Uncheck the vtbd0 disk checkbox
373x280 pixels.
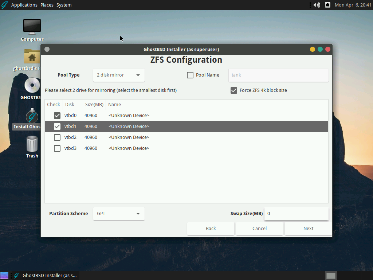(57, 116)
